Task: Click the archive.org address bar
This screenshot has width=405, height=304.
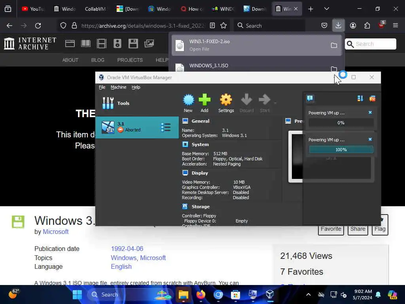Action: coord(142,26)
